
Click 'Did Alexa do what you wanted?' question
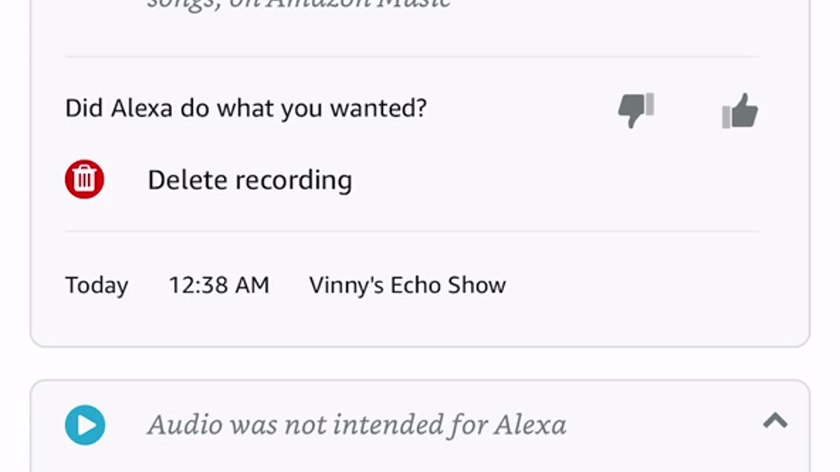[245, 108]
